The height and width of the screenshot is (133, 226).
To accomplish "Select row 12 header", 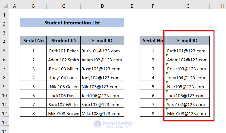I will [5, 113].
